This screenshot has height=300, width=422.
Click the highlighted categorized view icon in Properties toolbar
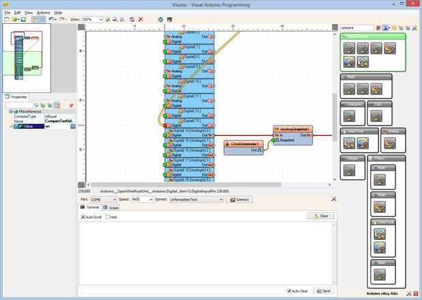pyautogui.click(x=56, y=106)
